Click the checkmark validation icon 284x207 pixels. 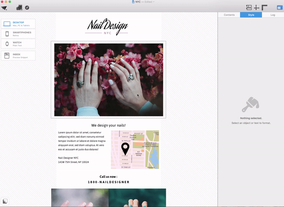click(x=27, y=7)
